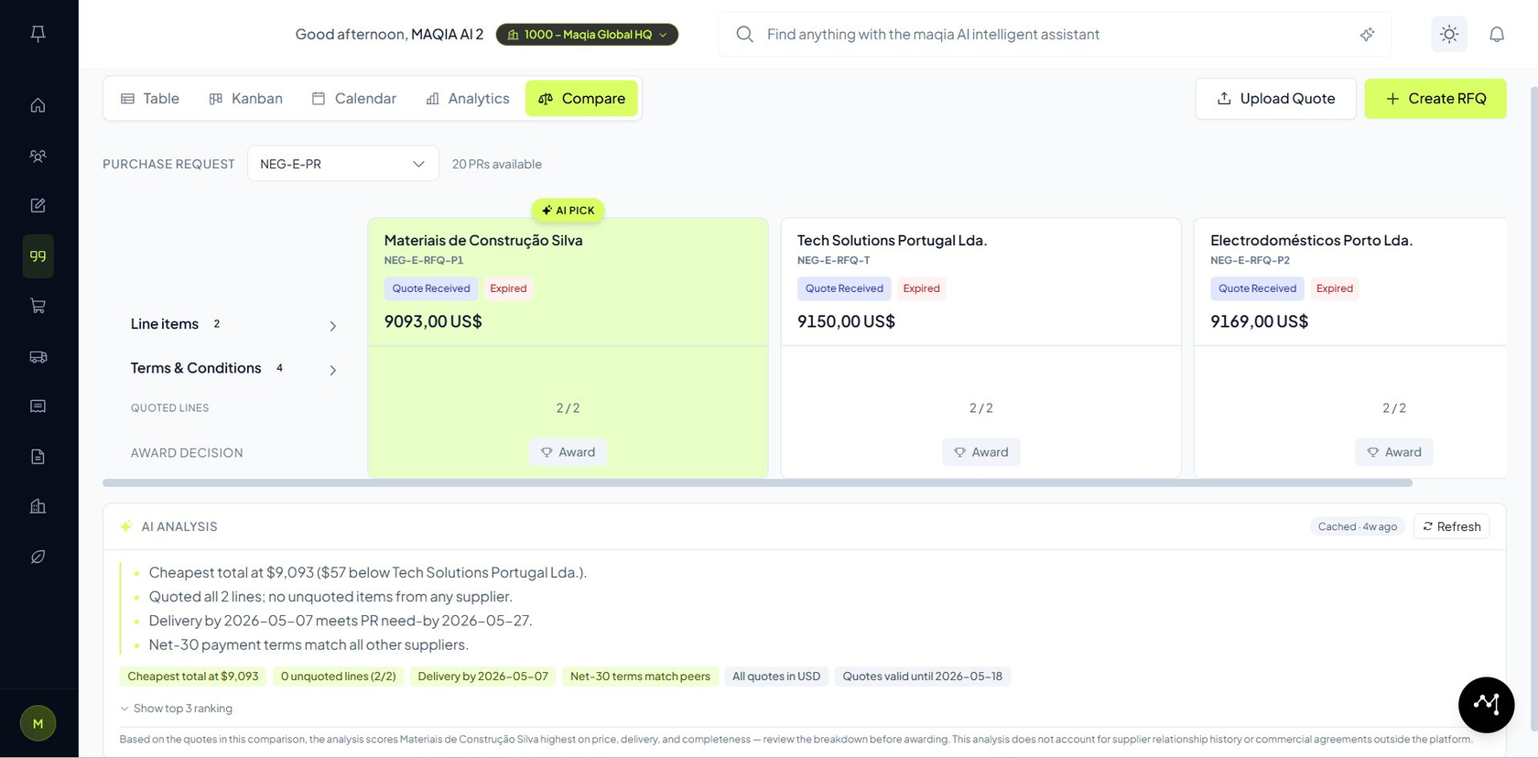Viewport: 1538px width, 758px height.
Task: Open the floating maqia assistant button
Action: 1486,705
